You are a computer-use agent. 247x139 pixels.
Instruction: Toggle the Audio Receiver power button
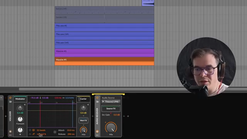click(97, 98)
